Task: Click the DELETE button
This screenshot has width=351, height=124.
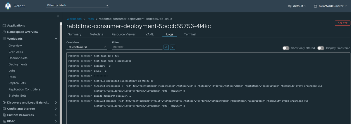Action: [x=343, y=23]
